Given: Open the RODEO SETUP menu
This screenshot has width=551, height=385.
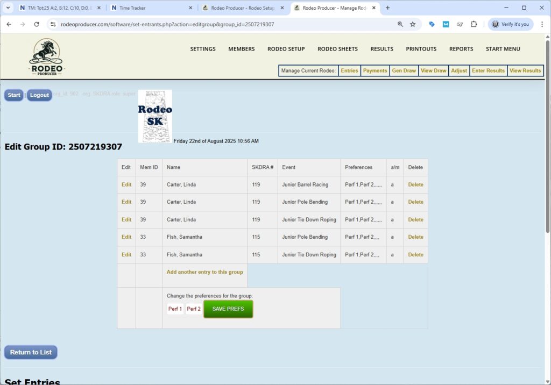Looking at the screenshot, I should [x=286, y=49].
